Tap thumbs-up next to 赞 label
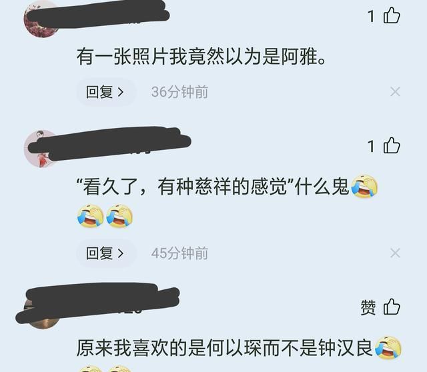The height and width of the screenshot is (372, 427). pos(392,307)
